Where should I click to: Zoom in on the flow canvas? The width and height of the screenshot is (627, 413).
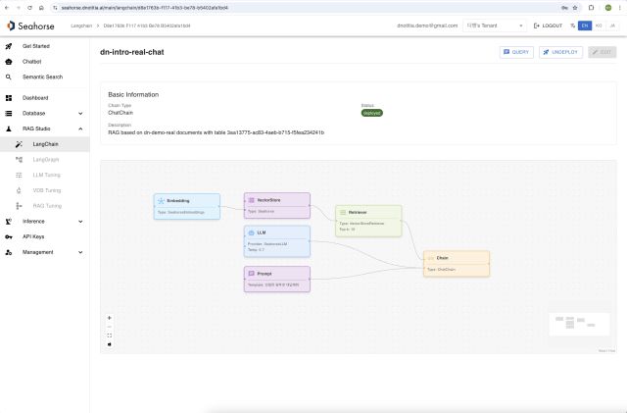(x=109, y=318)
